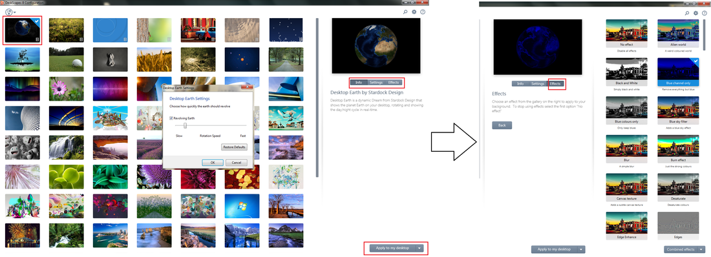Select the checked Blue channel only effect

[677, 72]
